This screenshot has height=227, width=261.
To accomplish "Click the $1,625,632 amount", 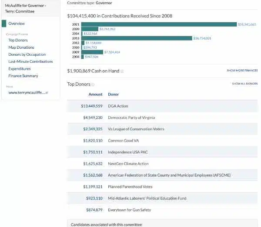I will pyautogui.click(x=93, y=164).
